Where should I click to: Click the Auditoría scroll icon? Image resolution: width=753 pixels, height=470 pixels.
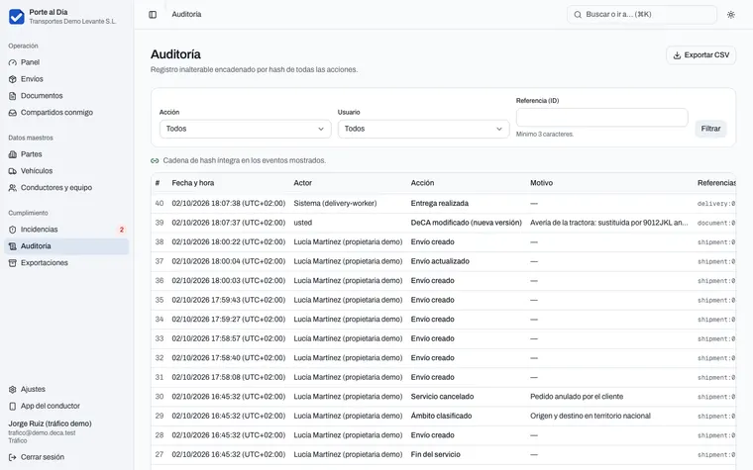[13, 246]
